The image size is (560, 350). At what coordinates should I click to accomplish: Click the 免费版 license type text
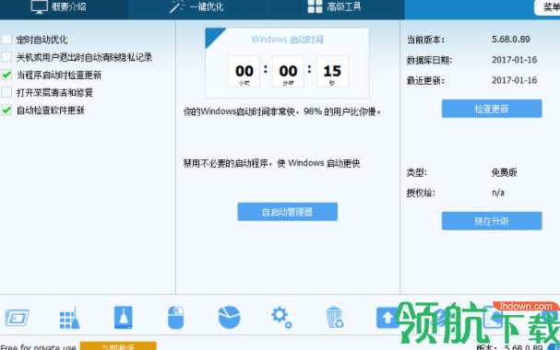click(504, 172)
